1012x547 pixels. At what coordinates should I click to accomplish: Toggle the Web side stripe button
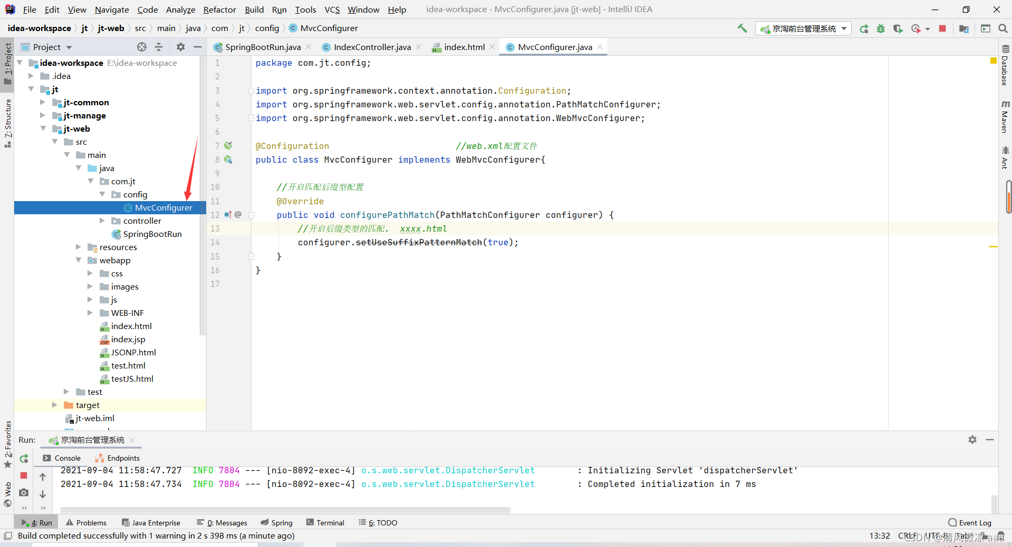[x=7, y=495]
